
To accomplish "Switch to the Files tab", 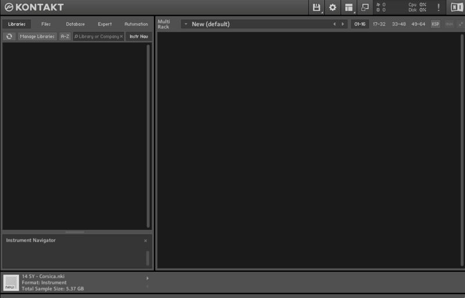I will tap(46, 24).
